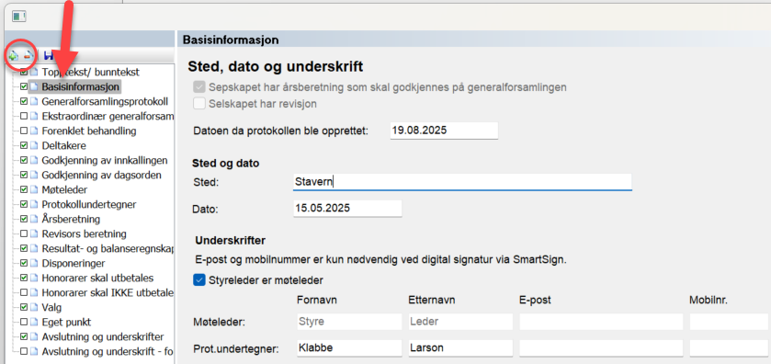This screenshot has width=771, height=364.
Task: Click the window application icon in the title bar
Action: 18,17
